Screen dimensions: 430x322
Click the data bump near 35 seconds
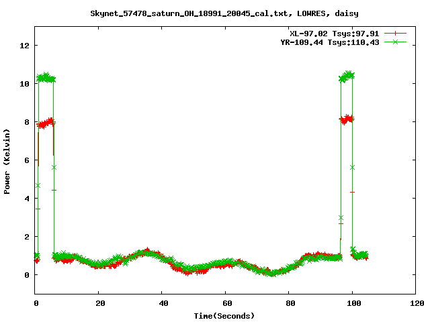(x=146, y=253)
